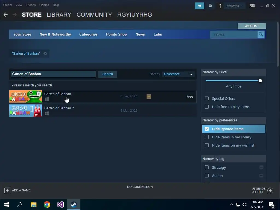Click the Garten of Banban green thumbnail
The width and height of the screenshot is (280, 210).
click(x=25, y=97)
